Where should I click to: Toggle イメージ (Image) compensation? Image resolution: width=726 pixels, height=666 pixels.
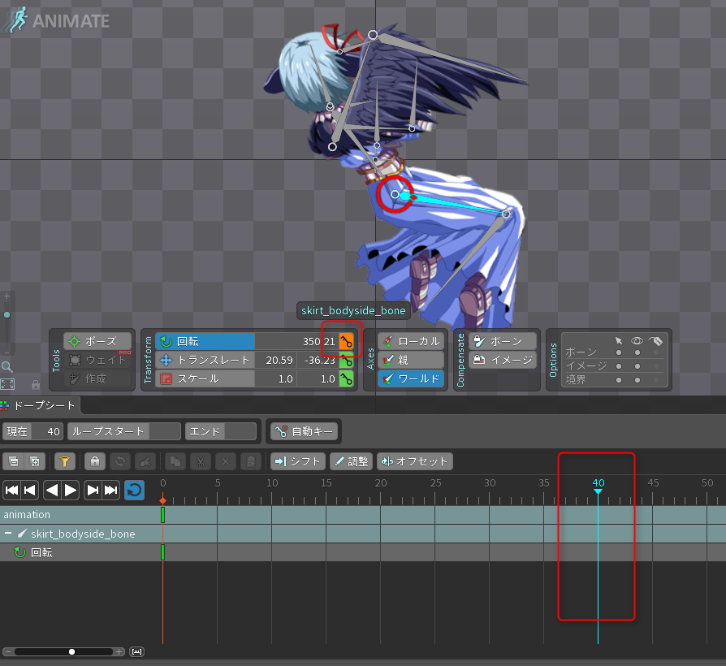coord(503,360)
